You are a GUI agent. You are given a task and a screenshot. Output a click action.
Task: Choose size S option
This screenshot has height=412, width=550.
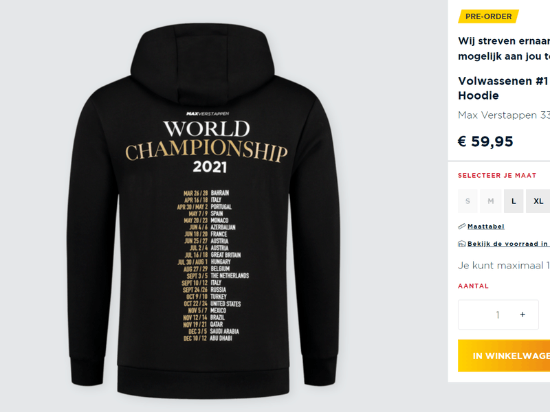(467, 201)
